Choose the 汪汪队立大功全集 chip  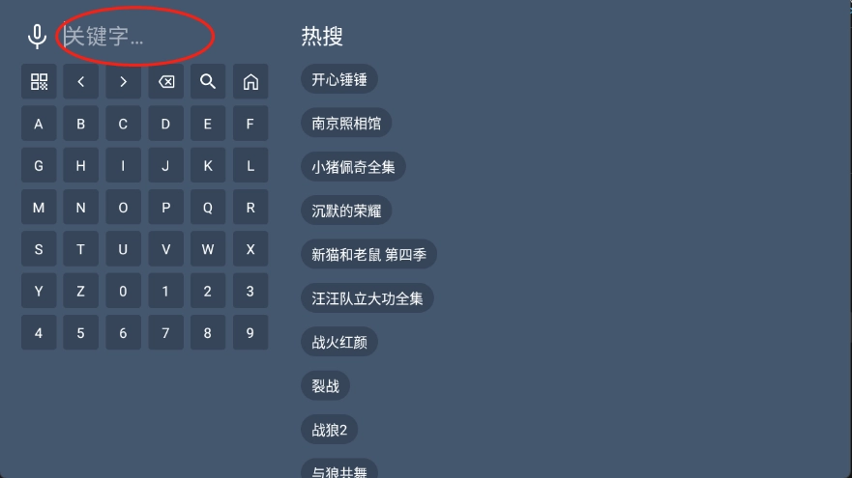(367, 298)
